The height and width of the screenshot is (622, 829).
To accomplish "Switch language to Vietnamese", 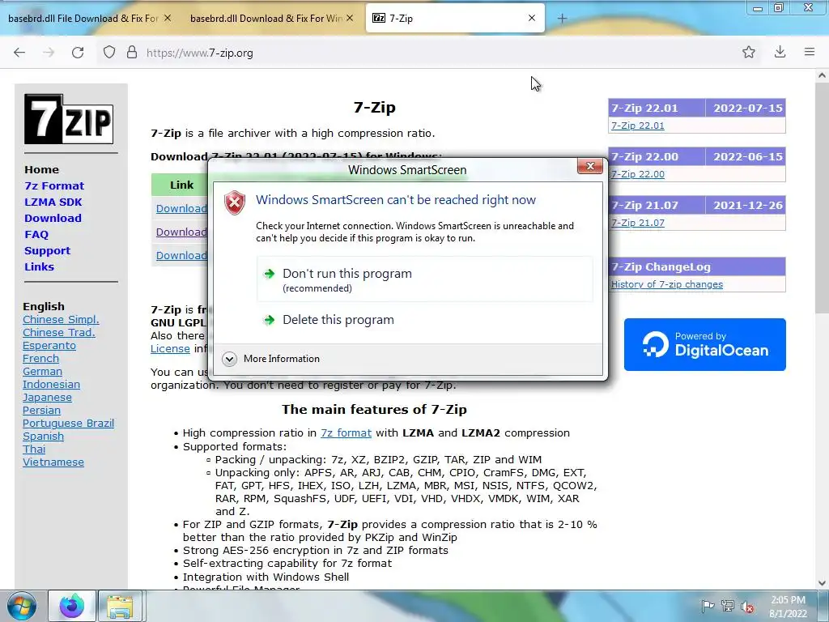I will coord(53,462).
